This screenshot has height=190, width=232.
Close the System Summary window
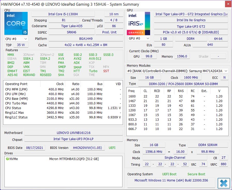228,4
